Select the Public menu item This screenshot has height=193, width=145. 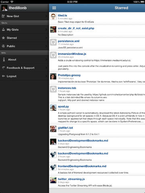coord(24,46)
